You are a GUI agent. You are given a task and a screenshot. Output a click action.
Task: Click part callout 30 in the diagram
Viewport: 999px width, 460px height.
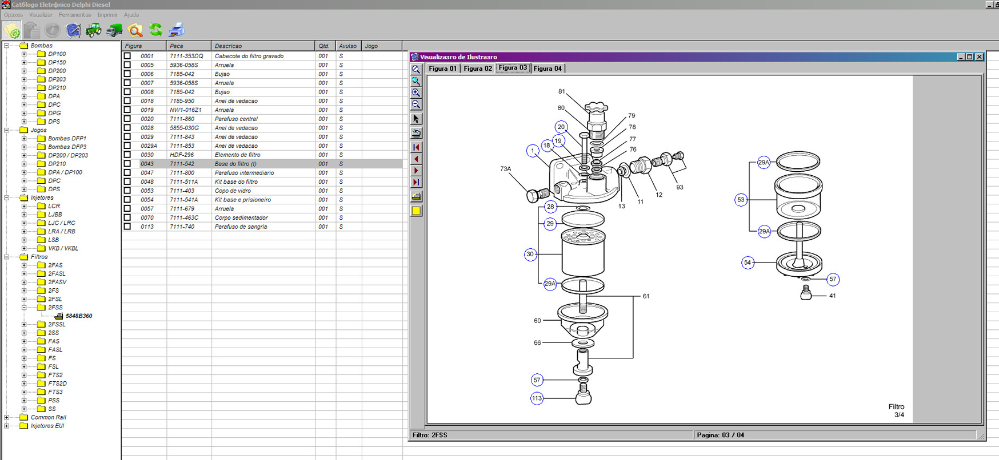pyautogui.click(x=530, y=254)
